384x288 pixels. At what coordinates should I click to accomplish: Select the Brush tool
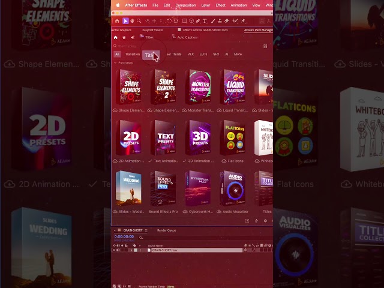coord(213,21)
